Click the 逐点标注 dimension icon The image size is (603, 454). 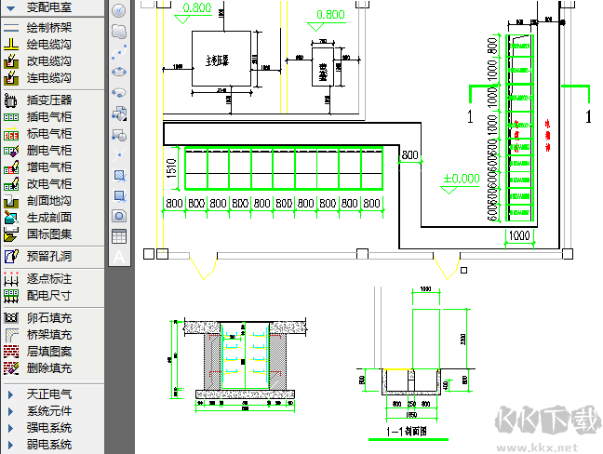pyautogui.click(x=11, y=279)
